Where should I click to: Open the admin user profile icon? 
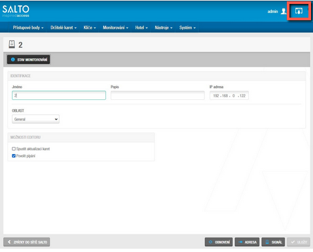click(284, 11)
